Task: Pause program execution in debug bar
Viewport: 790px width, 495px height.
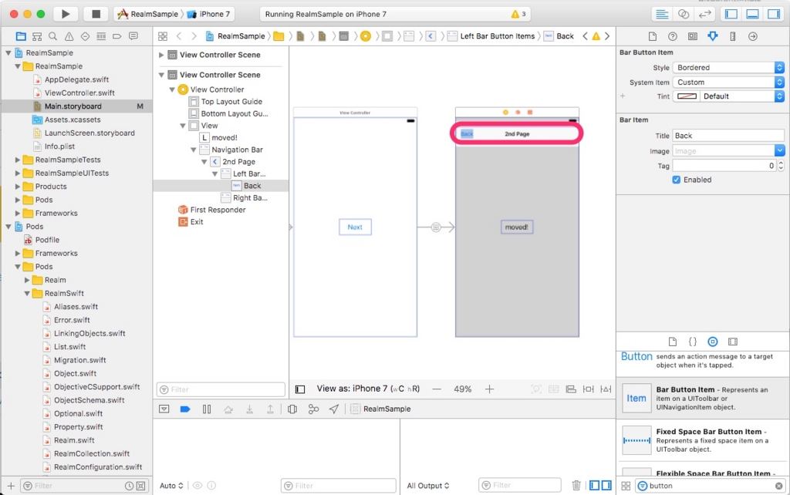Action: 207,409
